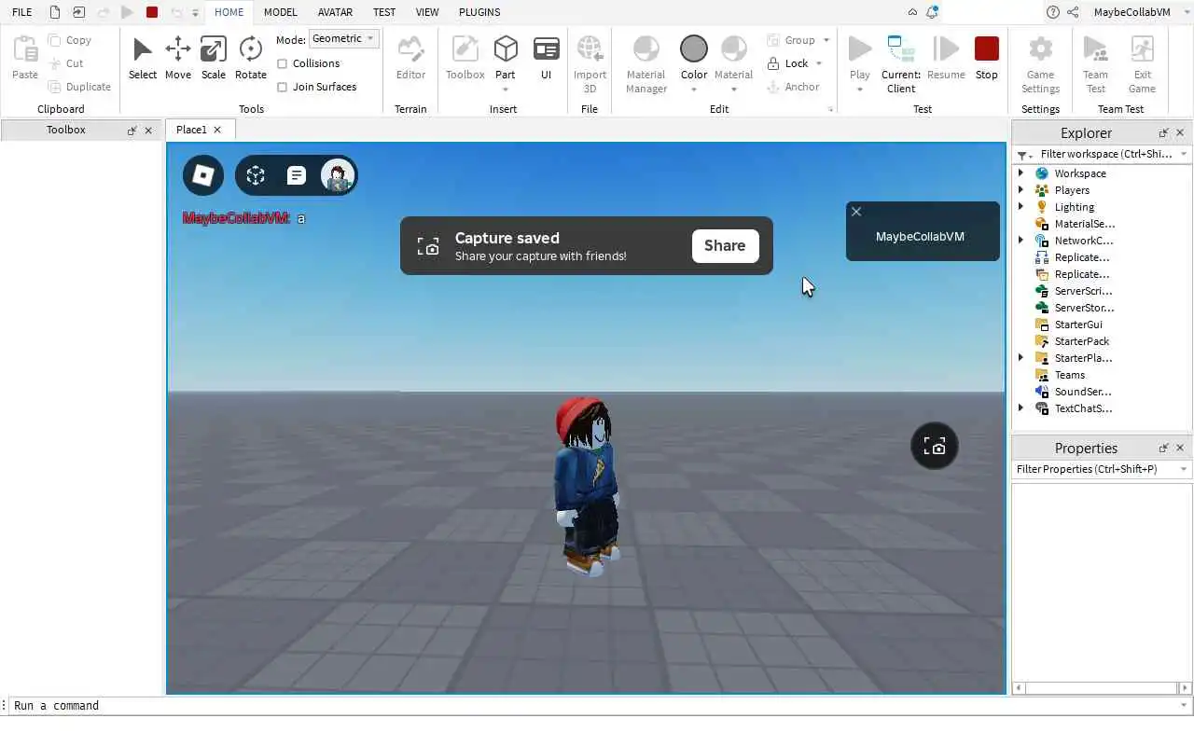This screenshot has height=746, width=1194.
Task: Click the share icon next to username
Action: pos(1073,12)
